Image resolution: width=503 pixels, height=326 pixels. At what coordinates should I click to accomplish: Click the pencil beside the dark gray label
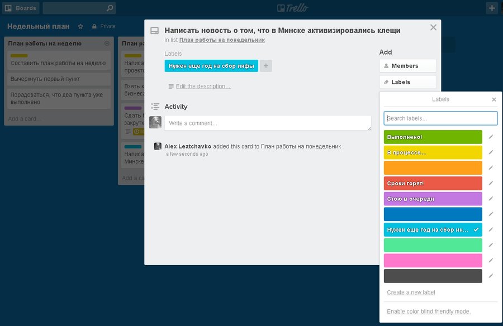[491, 276]
